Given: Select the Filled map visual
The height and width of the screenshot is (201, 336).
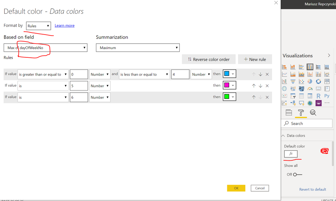Looking at the screenshot, I should [293, 89].
